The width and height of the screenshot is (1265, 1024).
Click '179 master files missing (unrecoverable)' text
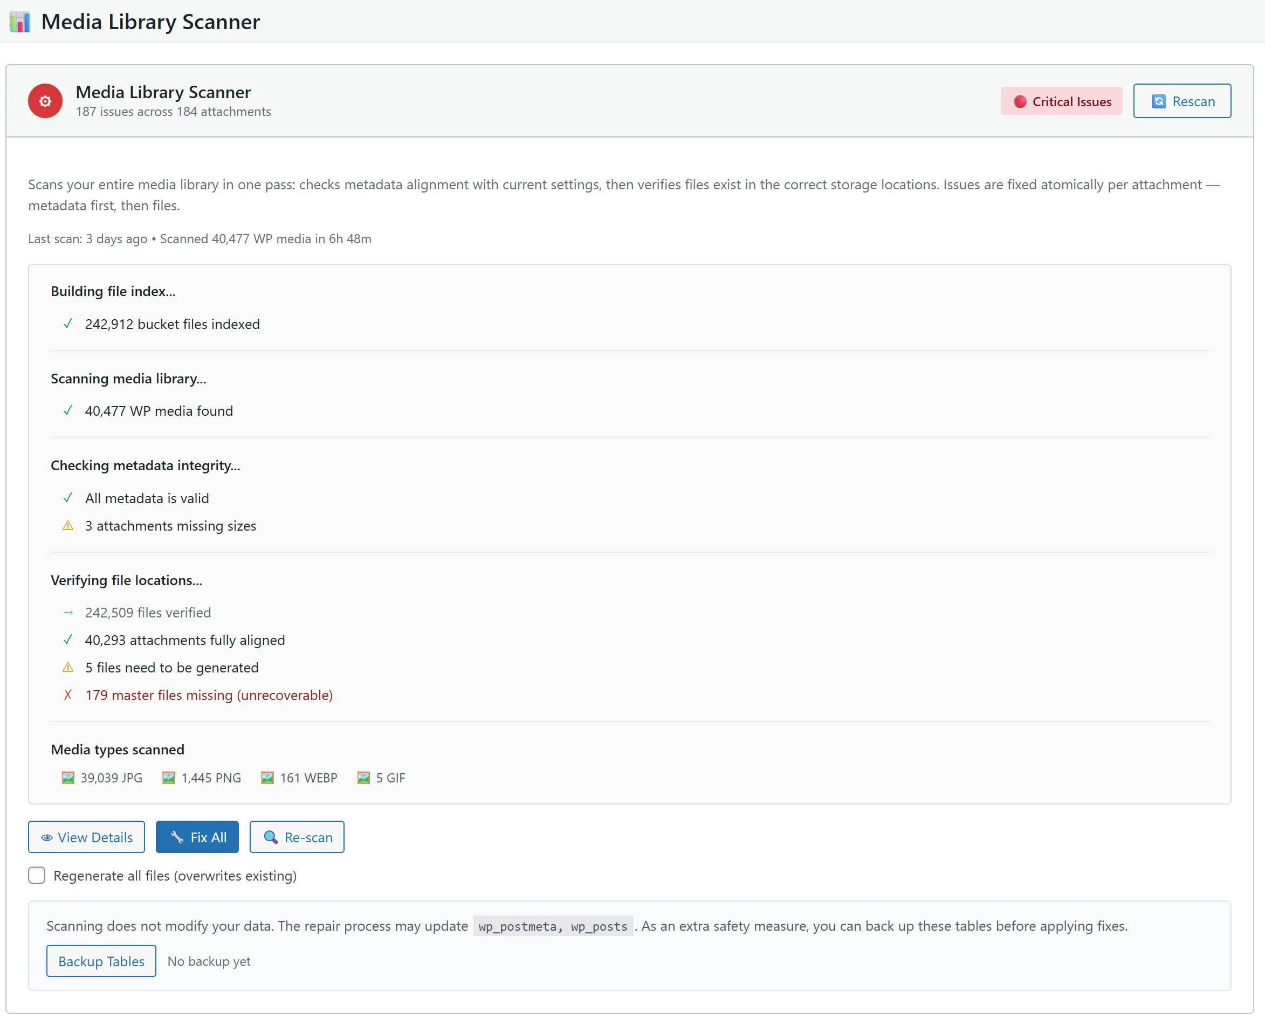click(x=209, y=695)
